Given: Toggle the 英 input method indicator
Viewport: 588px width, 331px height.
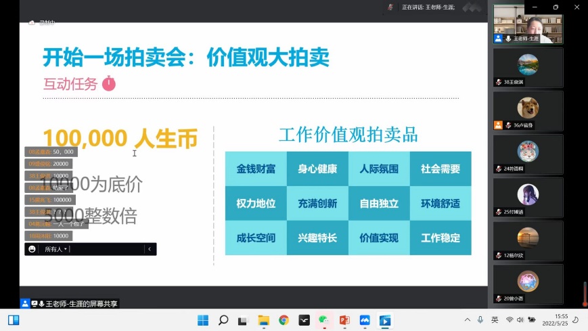Looking at the screenshot, I should point(495,320).
